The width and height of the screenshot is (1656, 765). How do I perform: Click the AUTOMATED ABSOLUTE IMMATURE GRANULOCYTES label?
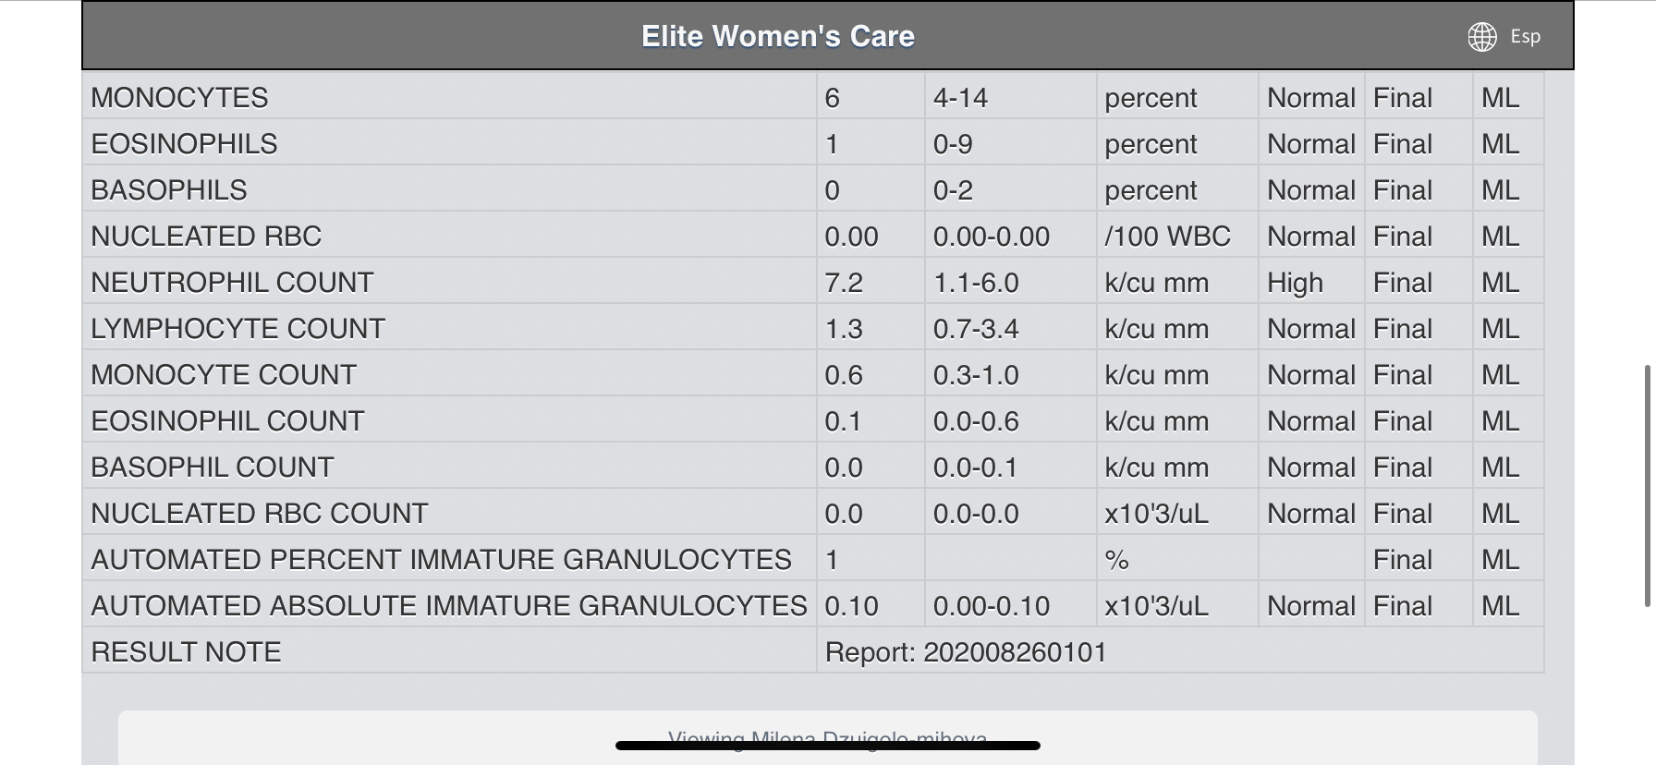point(448,606)
